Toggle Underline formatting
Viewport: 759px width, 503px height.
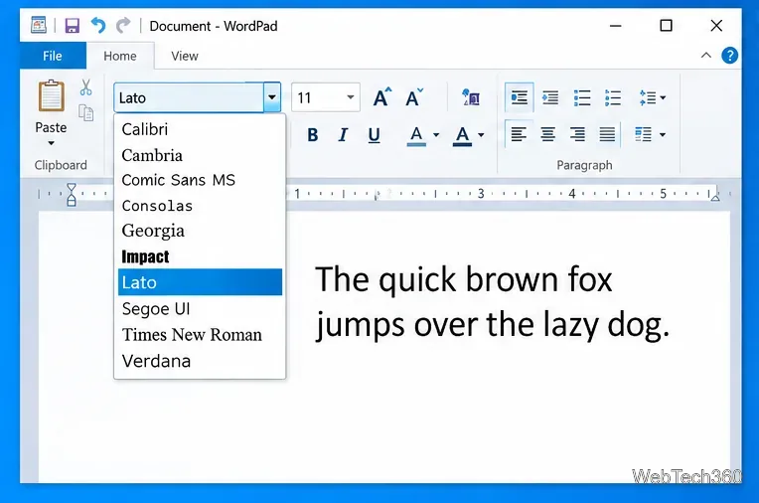click(x=374, y=135)
